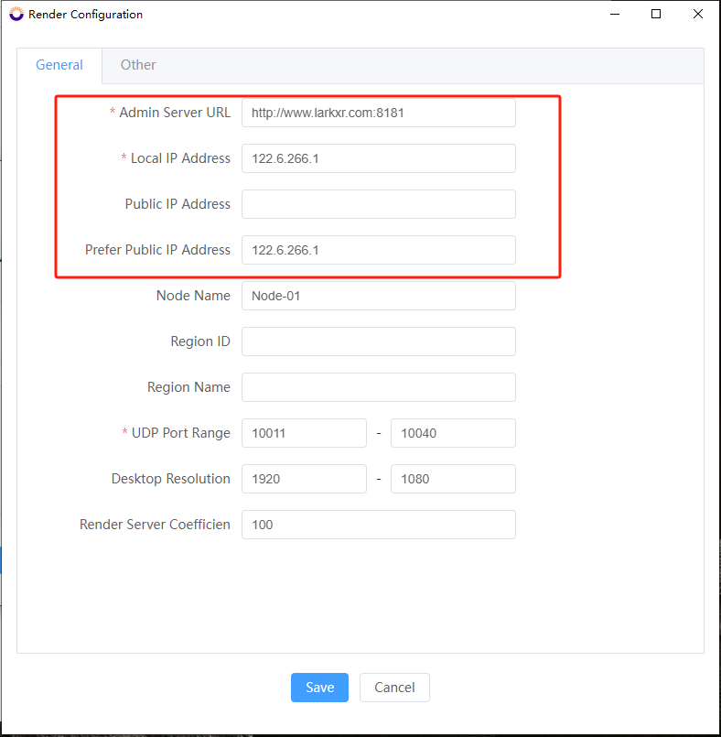Screen dimensions: 721x737
Task: Click the Render Configuration app logo icon
Action: (16, 14)
